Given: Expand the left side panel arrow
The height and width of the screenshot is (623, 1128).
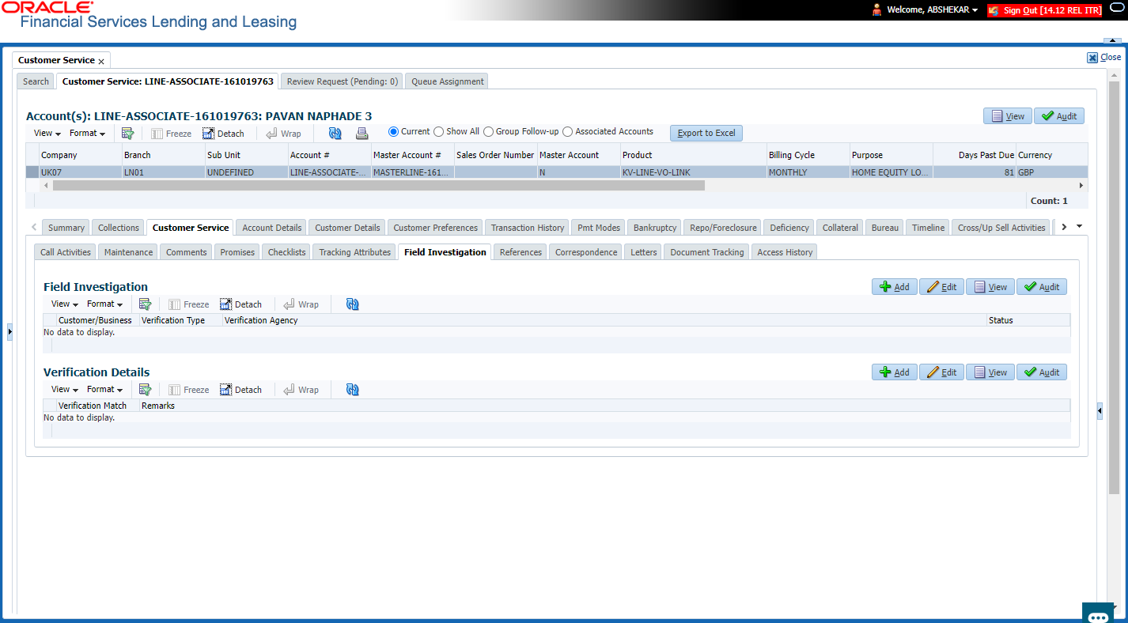Looking at the screenshot, I should (9, 331).
